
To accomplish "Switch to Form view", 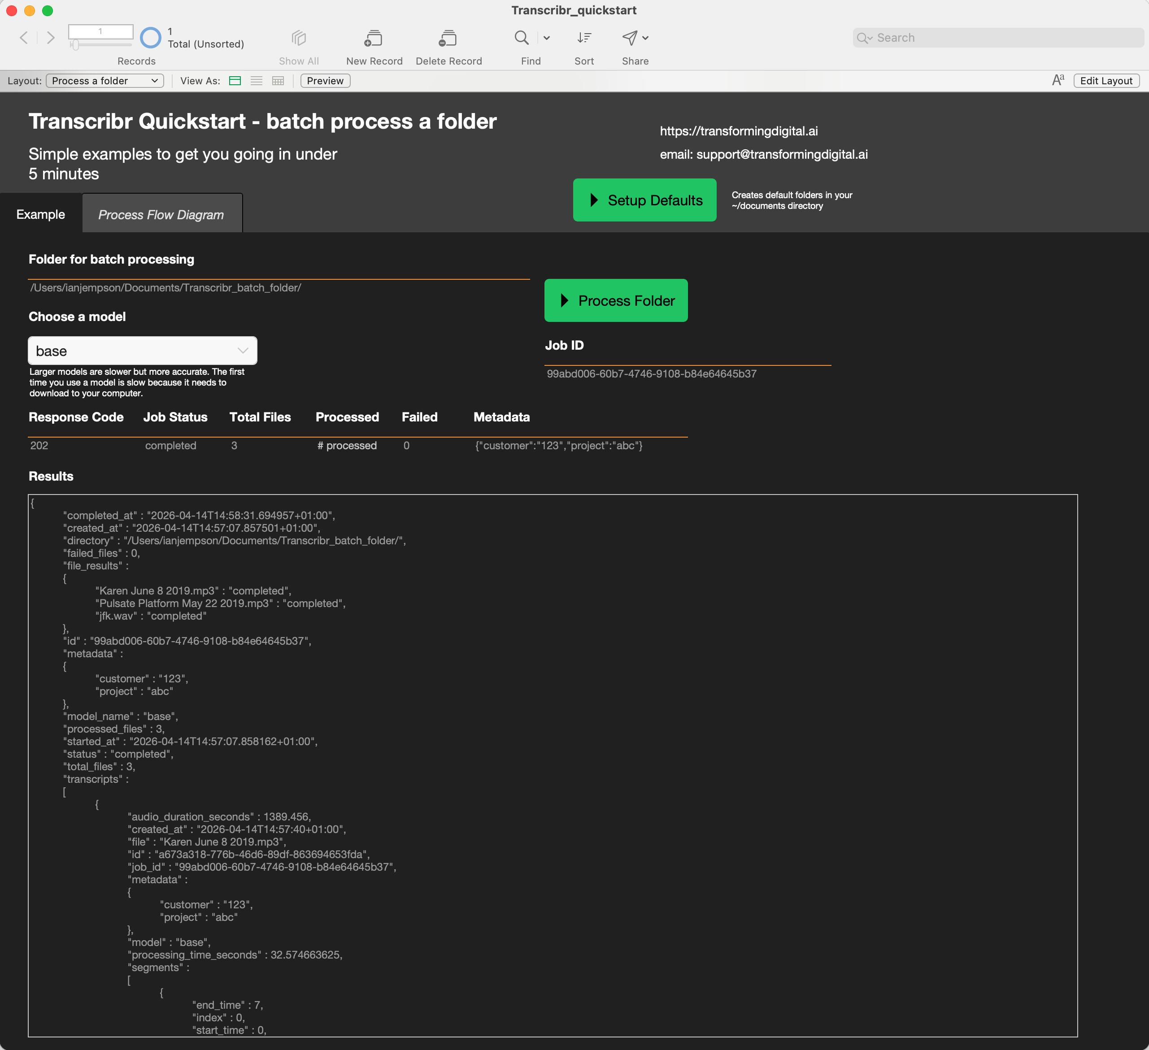I will point(235,81).
